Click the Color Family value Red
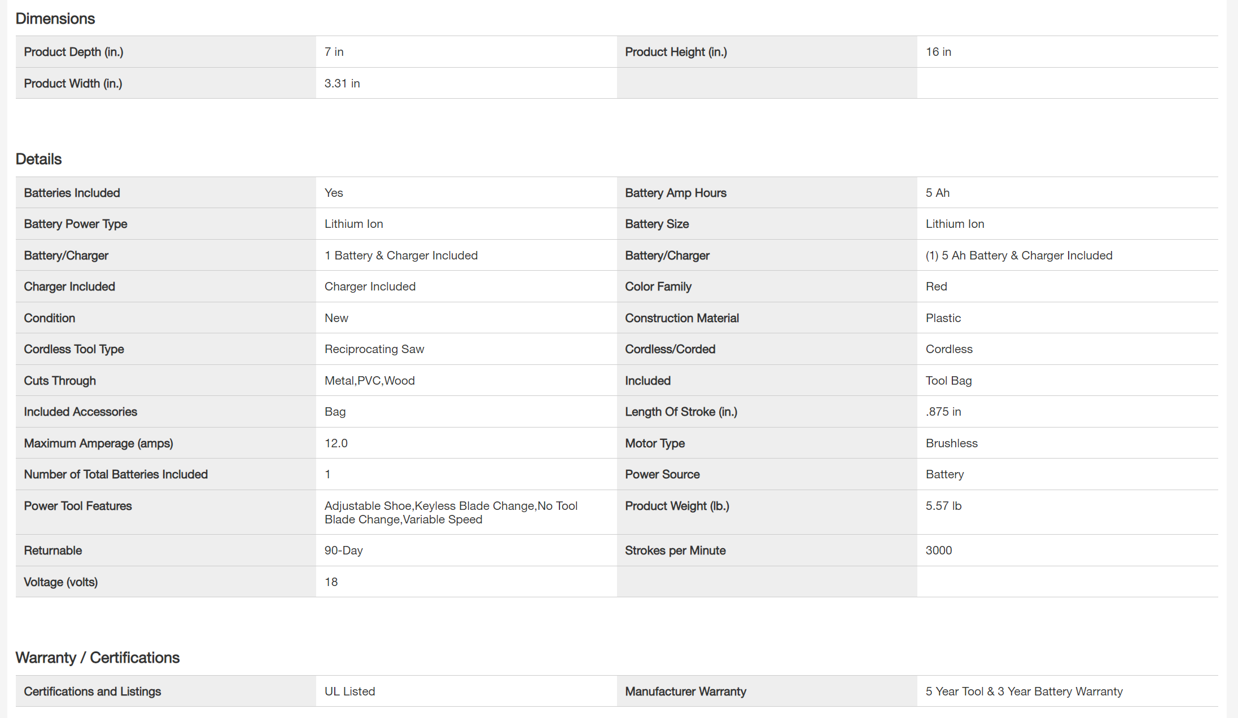The image size is (1238, 718). click(x=936, y=287)
